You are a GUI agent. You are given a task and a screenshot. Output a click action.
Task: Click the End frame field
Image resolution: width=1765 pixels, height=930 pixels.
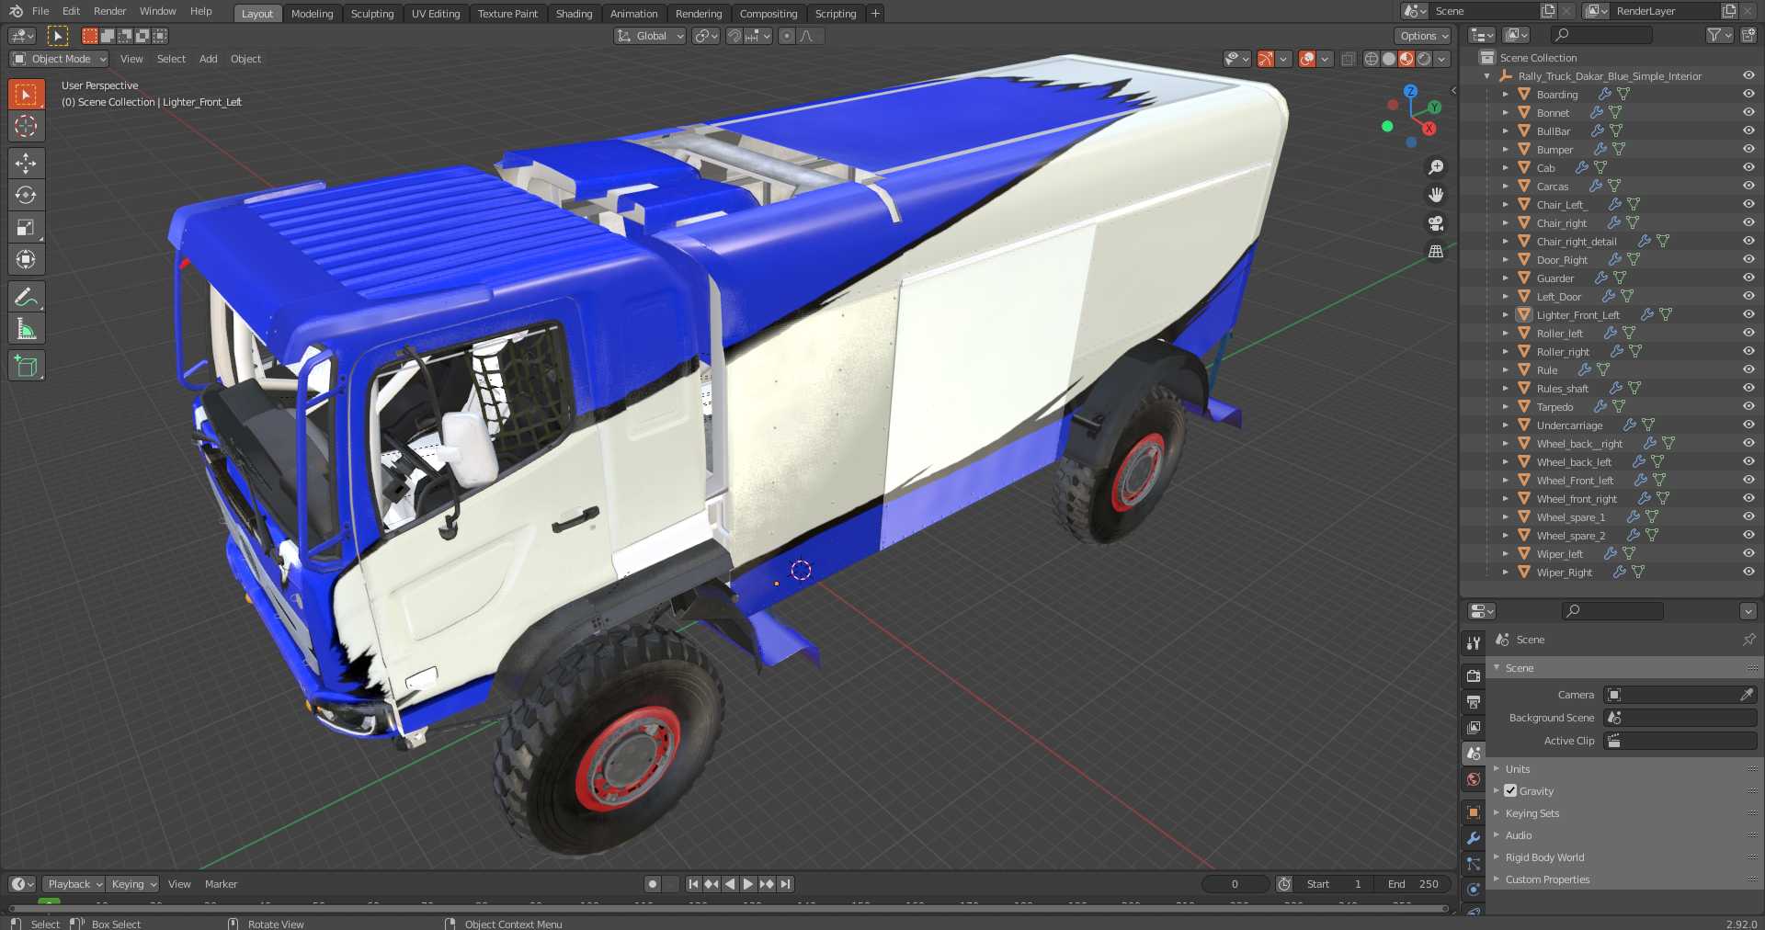[1414, 884]
